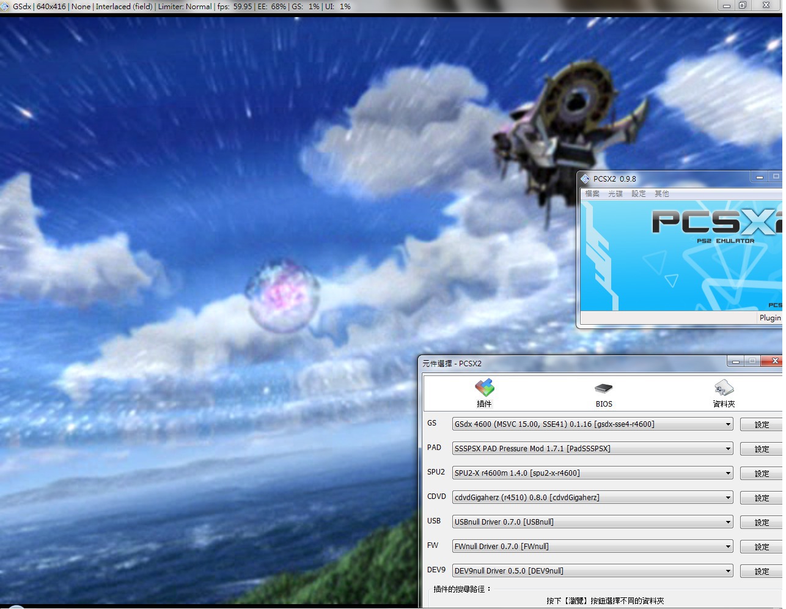Expand the FW plugin dropdown
This screenshot has width=786, height=609.
(592, 546)
